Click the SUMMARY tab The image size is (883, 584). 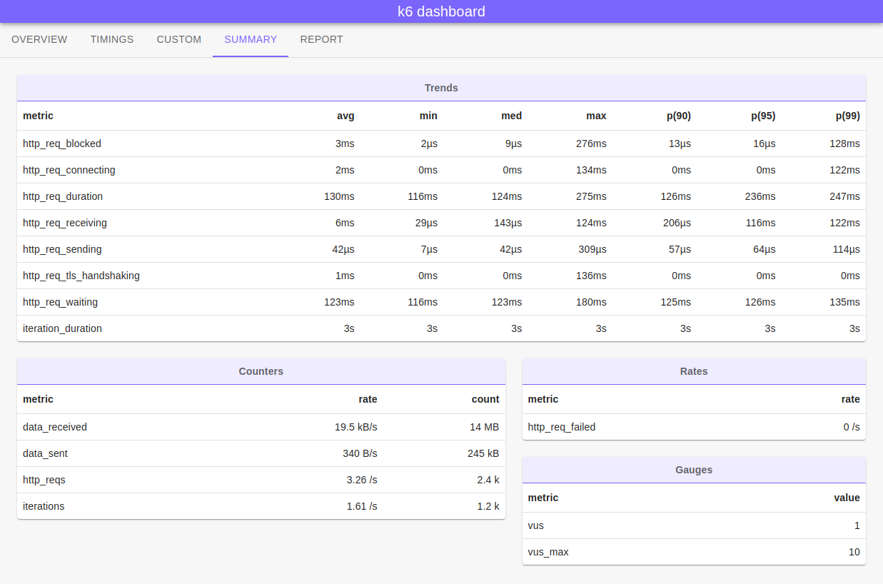pos(251,39)
